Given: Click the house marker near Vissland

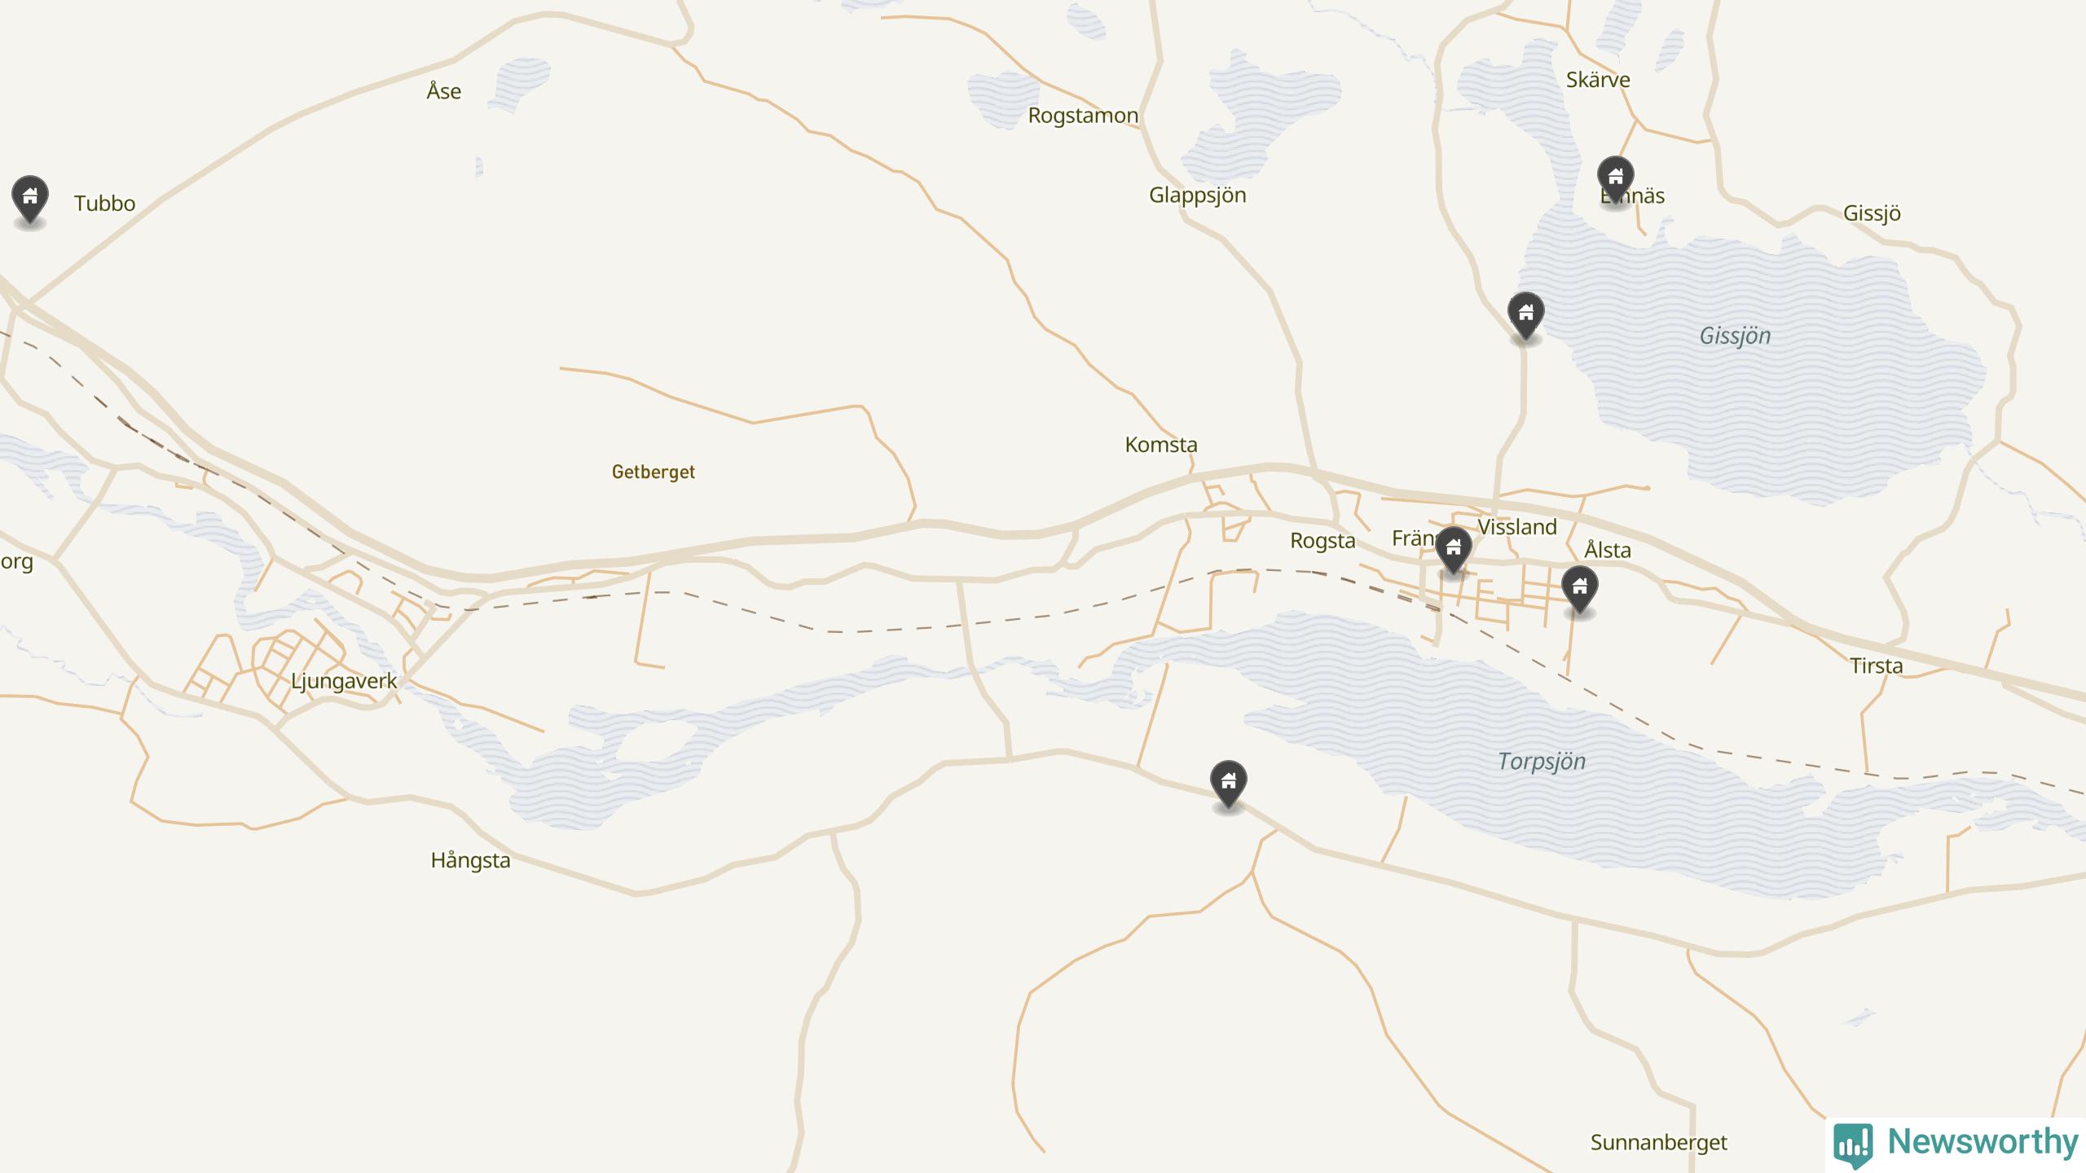Looking at the screenshot, I should point(1453,551).
